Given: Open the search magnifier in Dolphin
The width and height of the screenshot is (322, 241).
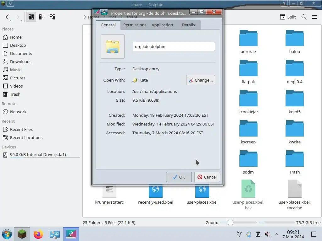Looking at the screenshot, I should [304, 17].
